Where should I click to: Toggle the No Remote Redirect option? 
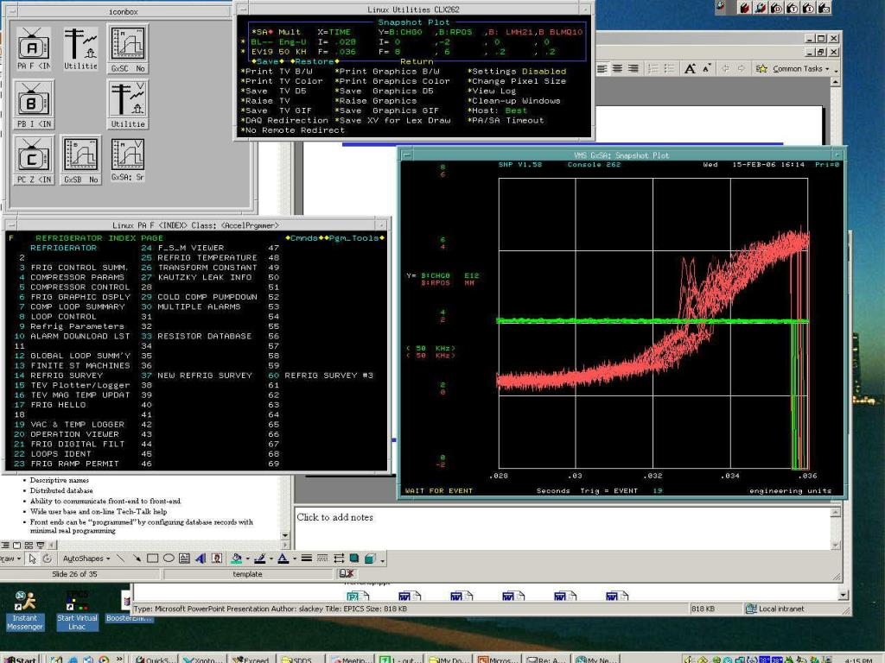click(292, 130)
